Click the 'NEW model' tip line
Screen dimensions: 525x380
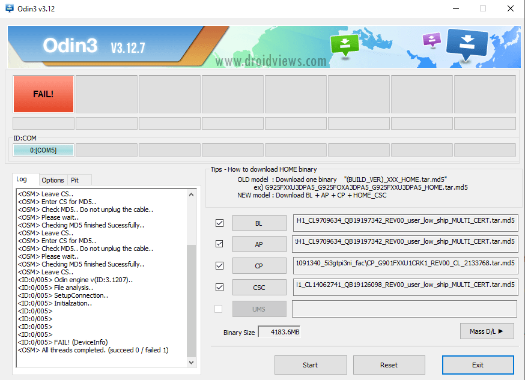(312, 195)
